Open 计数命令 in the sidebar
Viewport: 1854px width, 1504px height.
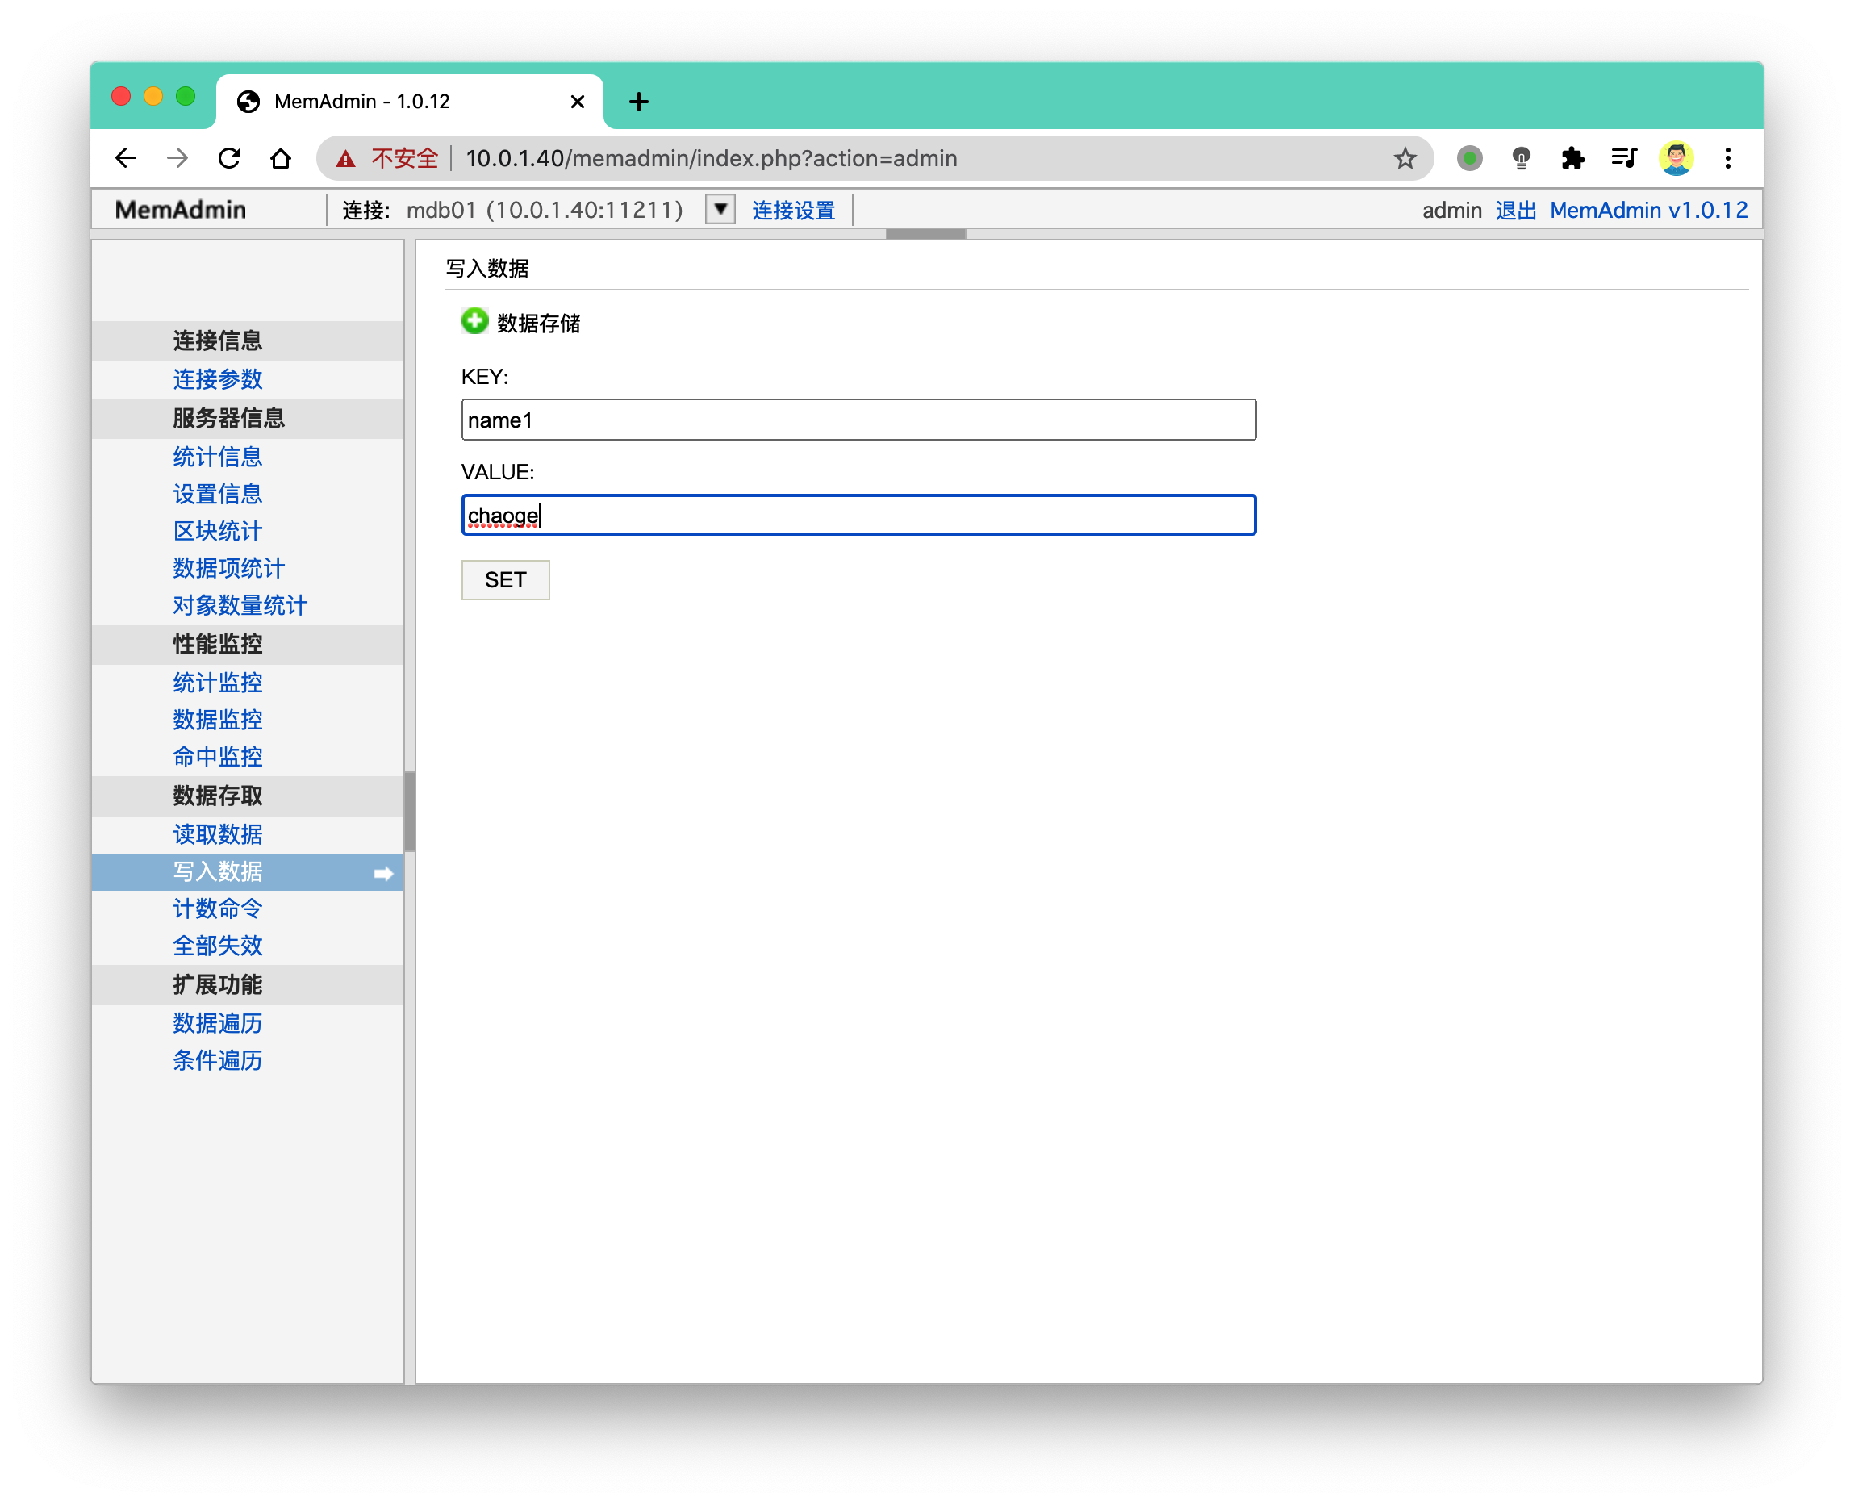click(x=218, y=909)
